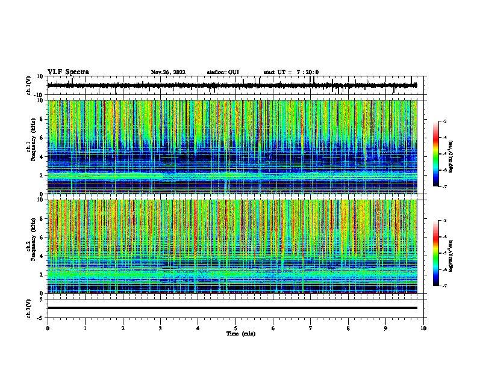
Task: Click the ch.2 spectrogram color scale bar
Action: click(436, 253)
